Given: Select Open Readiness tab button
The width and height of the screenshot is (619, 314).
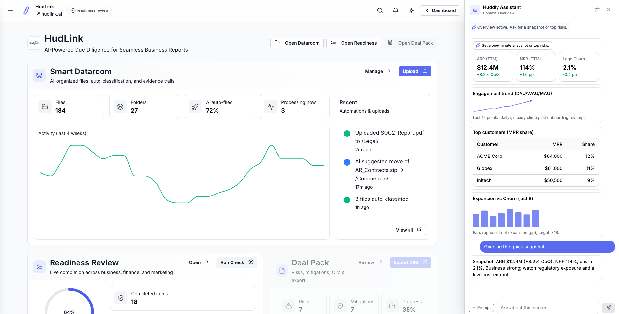Looking at the screenshot, I should tap(354, 43).
